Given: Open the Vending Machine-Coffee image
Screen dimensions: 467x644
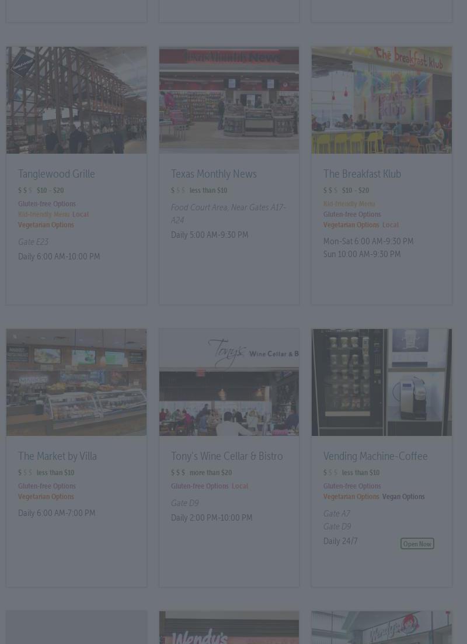Looking at the screenshot, I should point(381,382).
